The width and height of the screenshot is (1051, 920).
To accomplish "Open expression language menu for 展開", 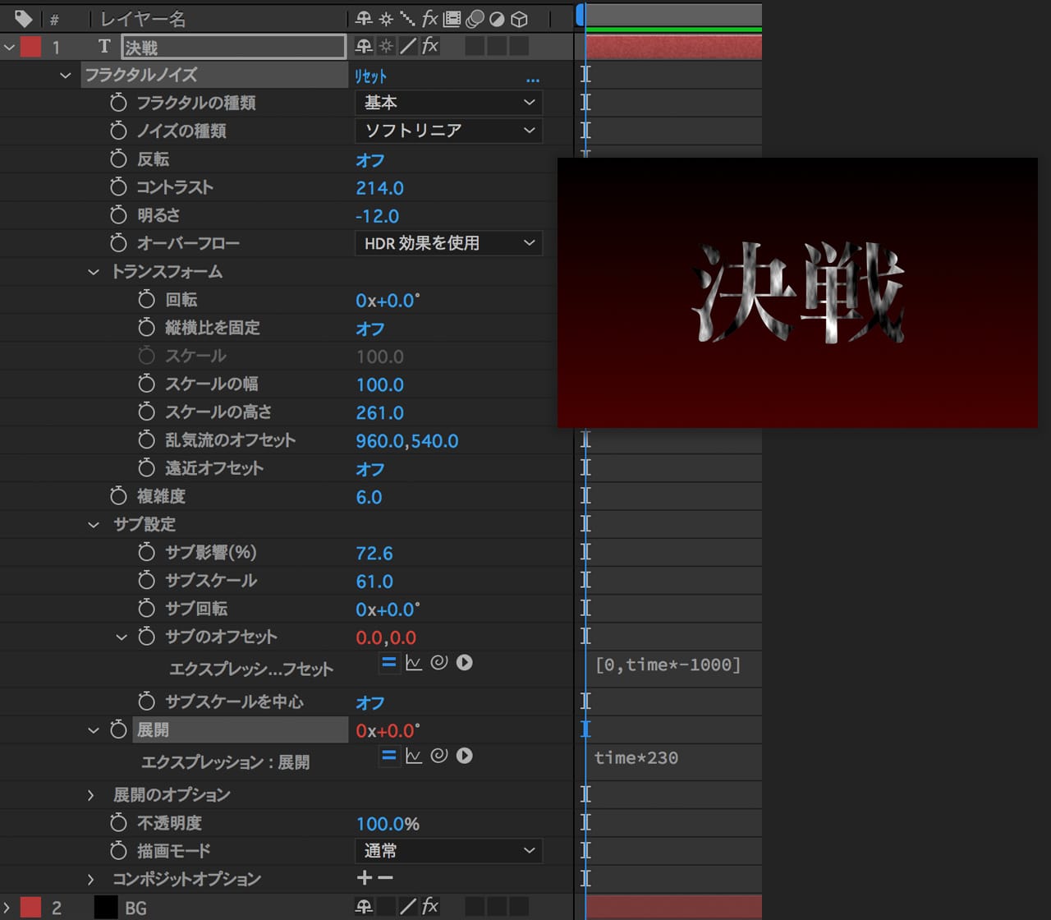I will pos(464,756).
